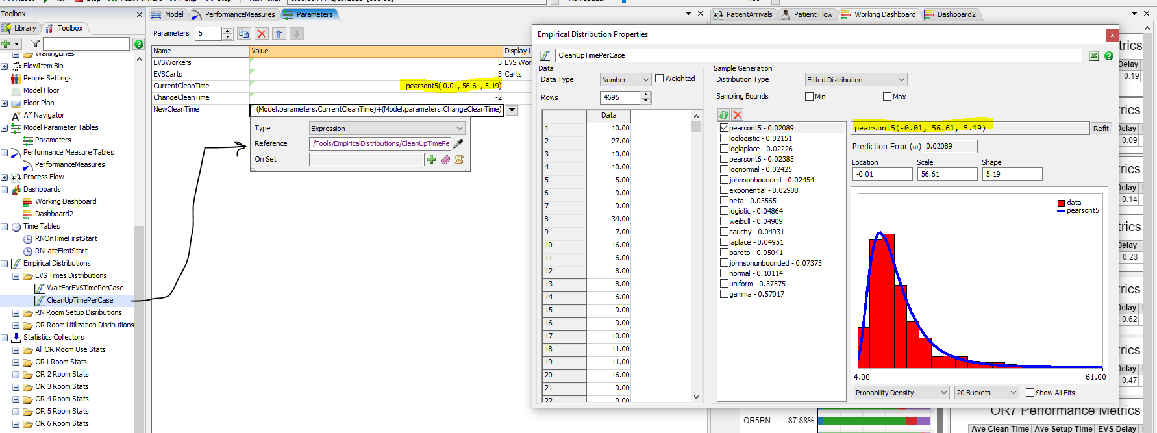The height and width of the screenshot is (433, 1157).
Task: Click the red X delete parameter button
Action: [261, 34]
